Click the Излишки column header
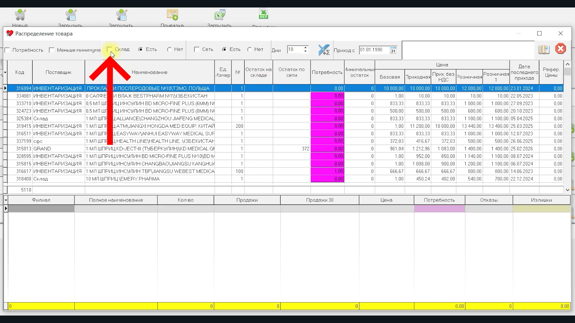Viewport: 575px width, 323px height. (541, 200)
